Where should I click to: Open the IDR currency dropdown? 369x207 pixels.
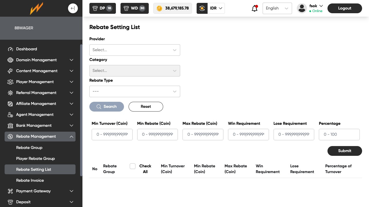coord(216,8)
